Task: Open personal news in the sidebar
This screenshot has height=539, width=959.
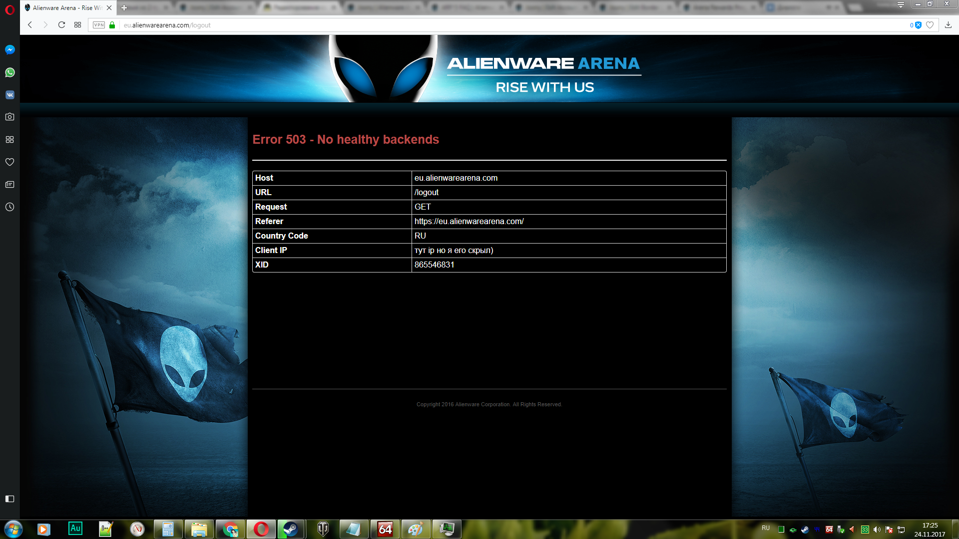Action: (x=9, y=184)
